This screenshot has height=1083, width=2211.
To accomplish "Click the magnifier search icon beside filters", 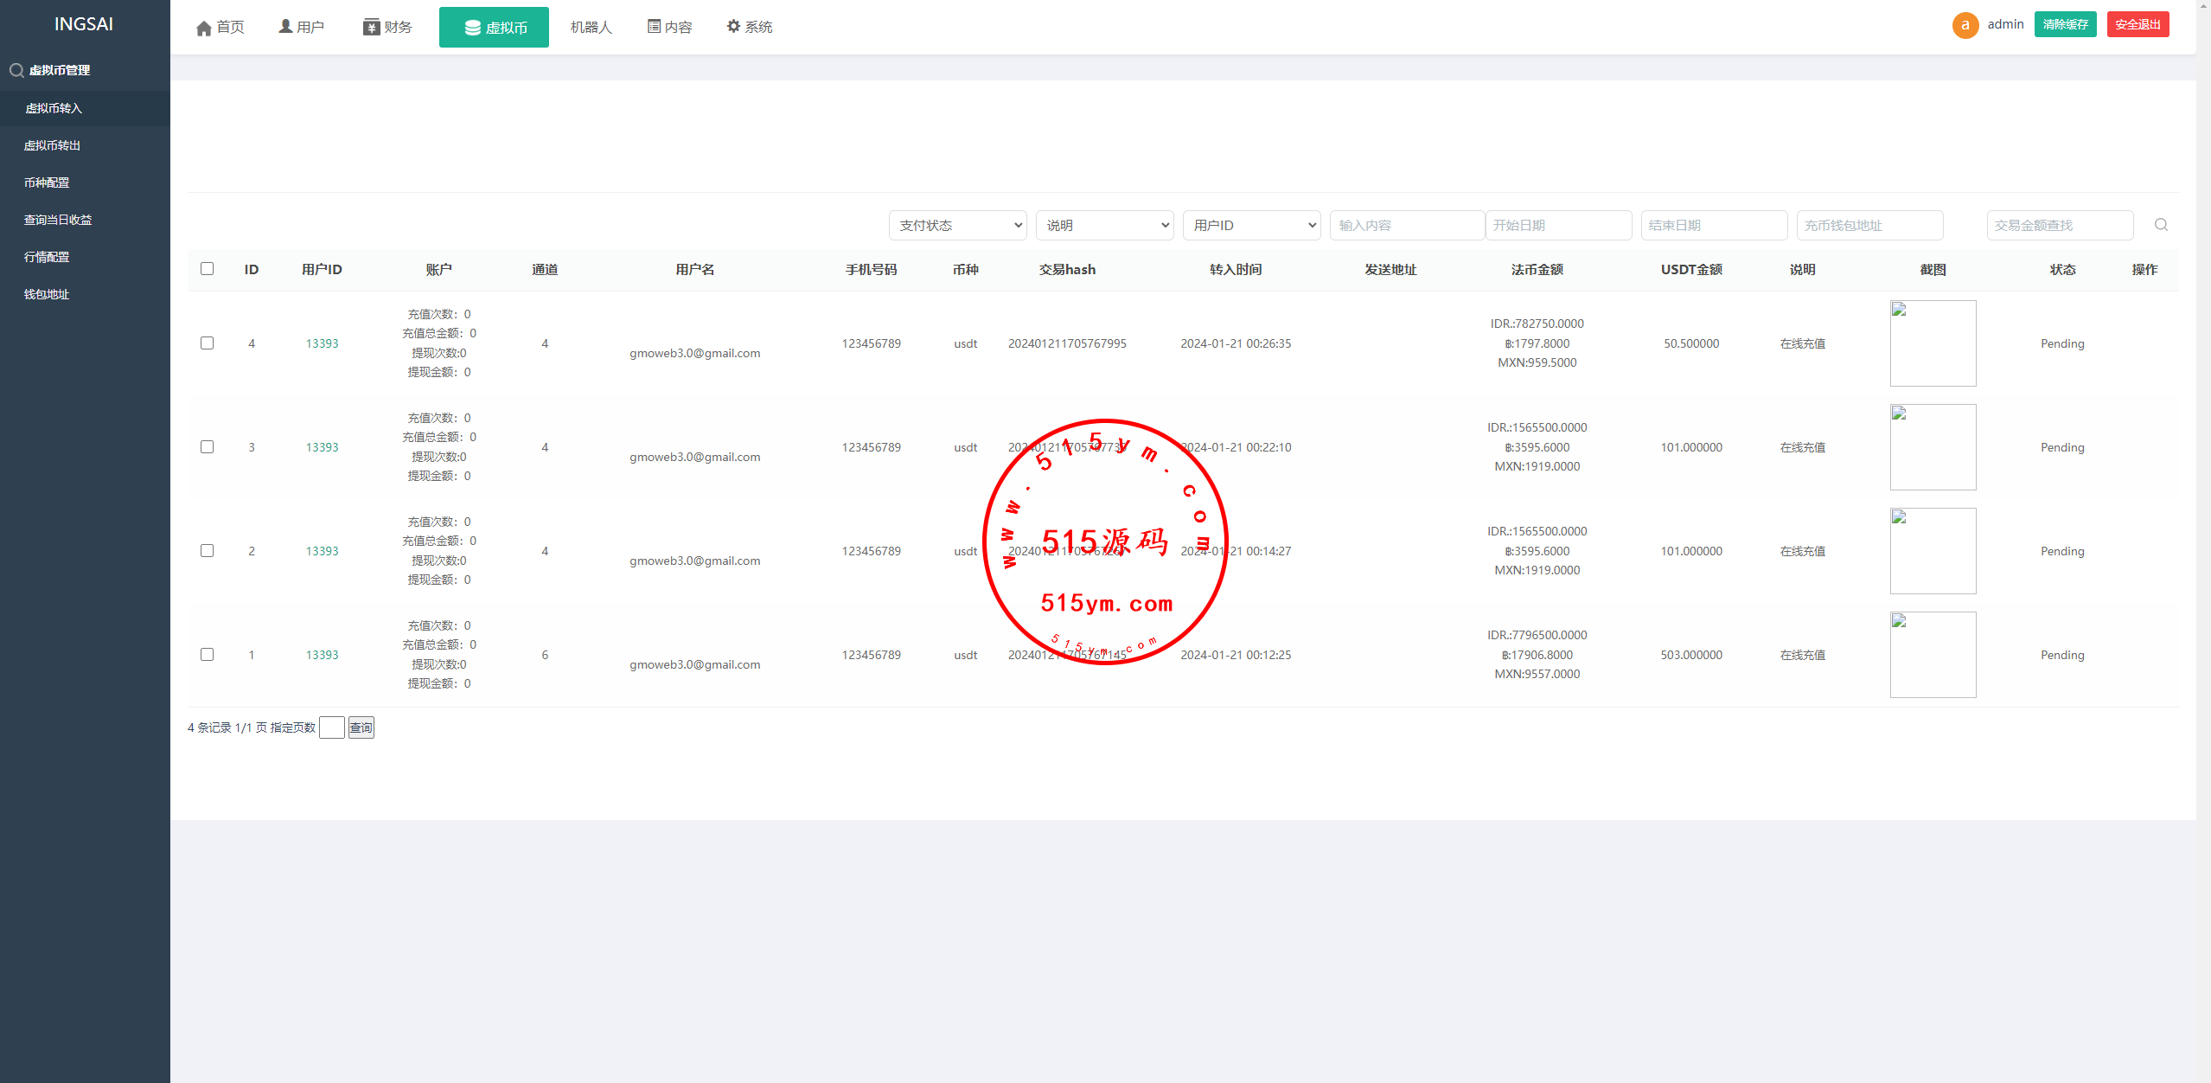I will point(2161,225).
